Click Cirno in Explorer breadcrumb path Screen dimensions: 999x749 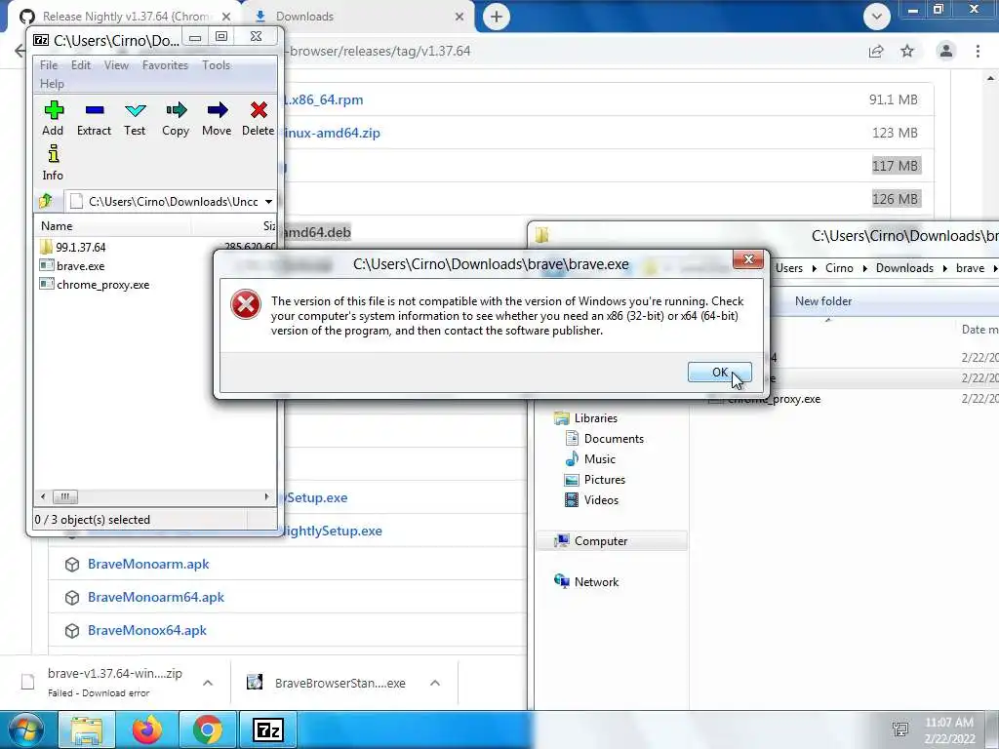(839, 268)
